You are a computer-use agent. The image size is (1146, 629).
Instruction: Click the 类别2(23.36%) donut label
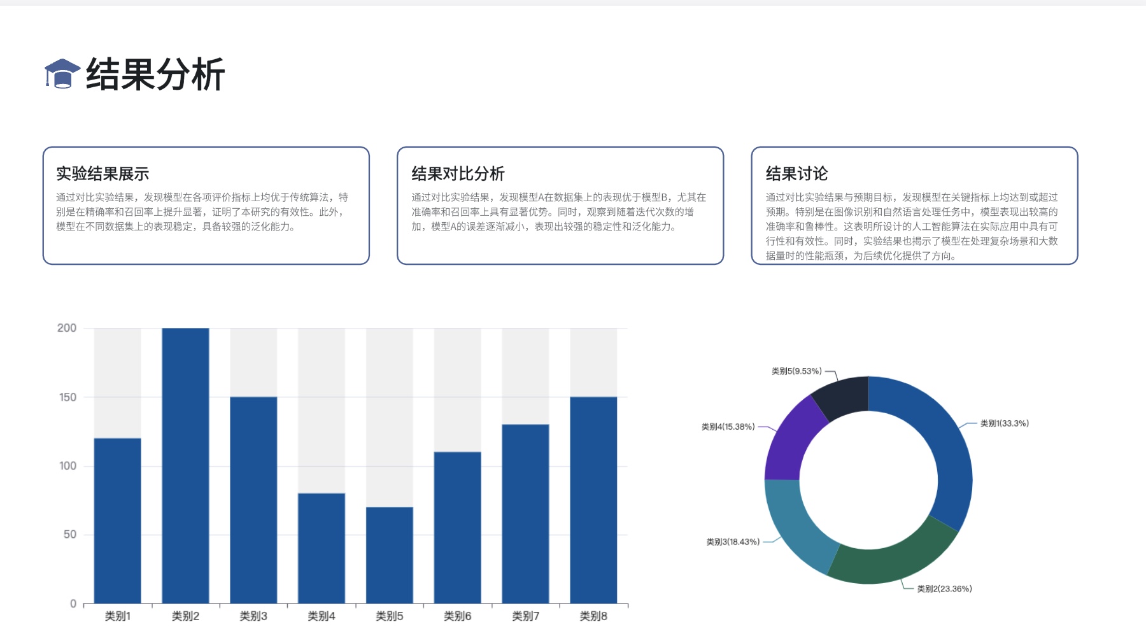click(x=944, y=589)
